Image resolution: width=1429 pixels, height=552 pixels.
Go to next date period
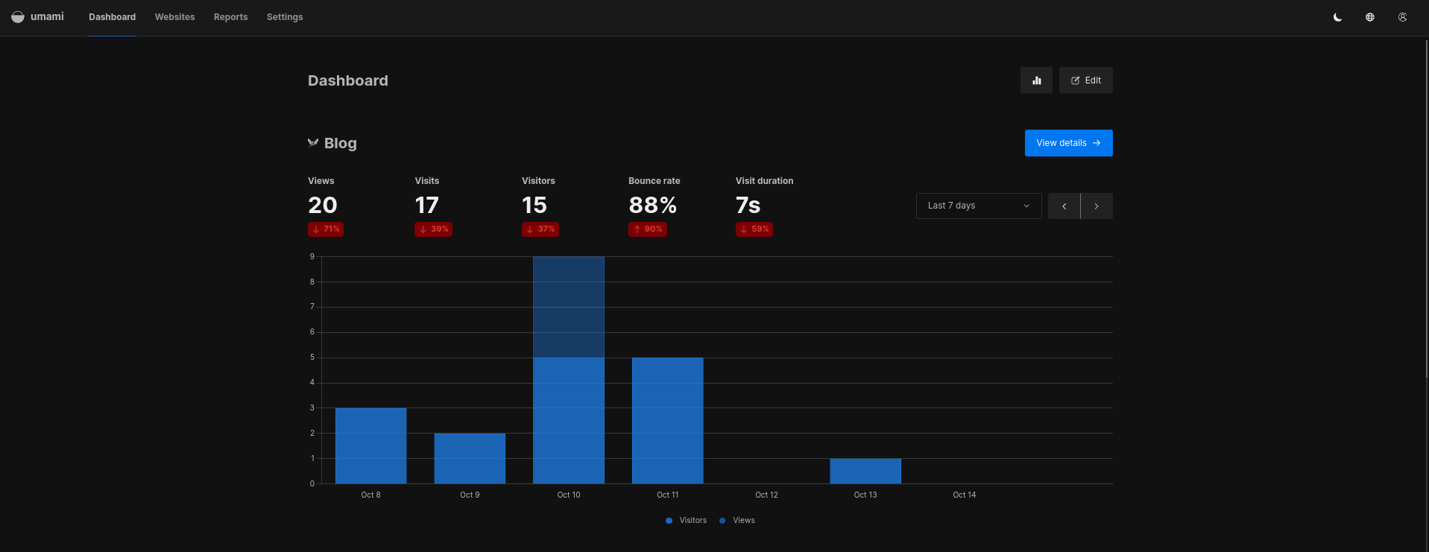[x=1097, y=206]
